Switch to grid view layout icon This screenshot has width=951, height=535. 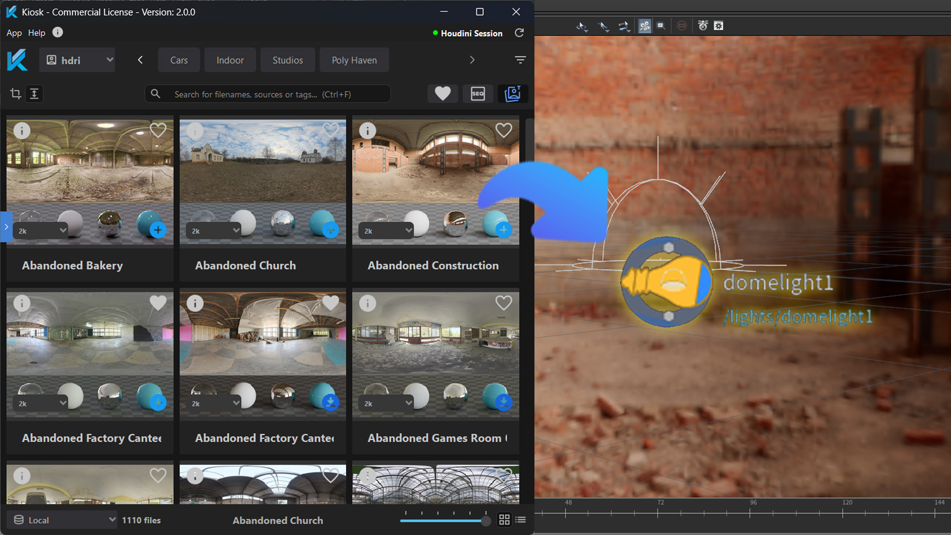pyautogui.click(x=504, y=520)
